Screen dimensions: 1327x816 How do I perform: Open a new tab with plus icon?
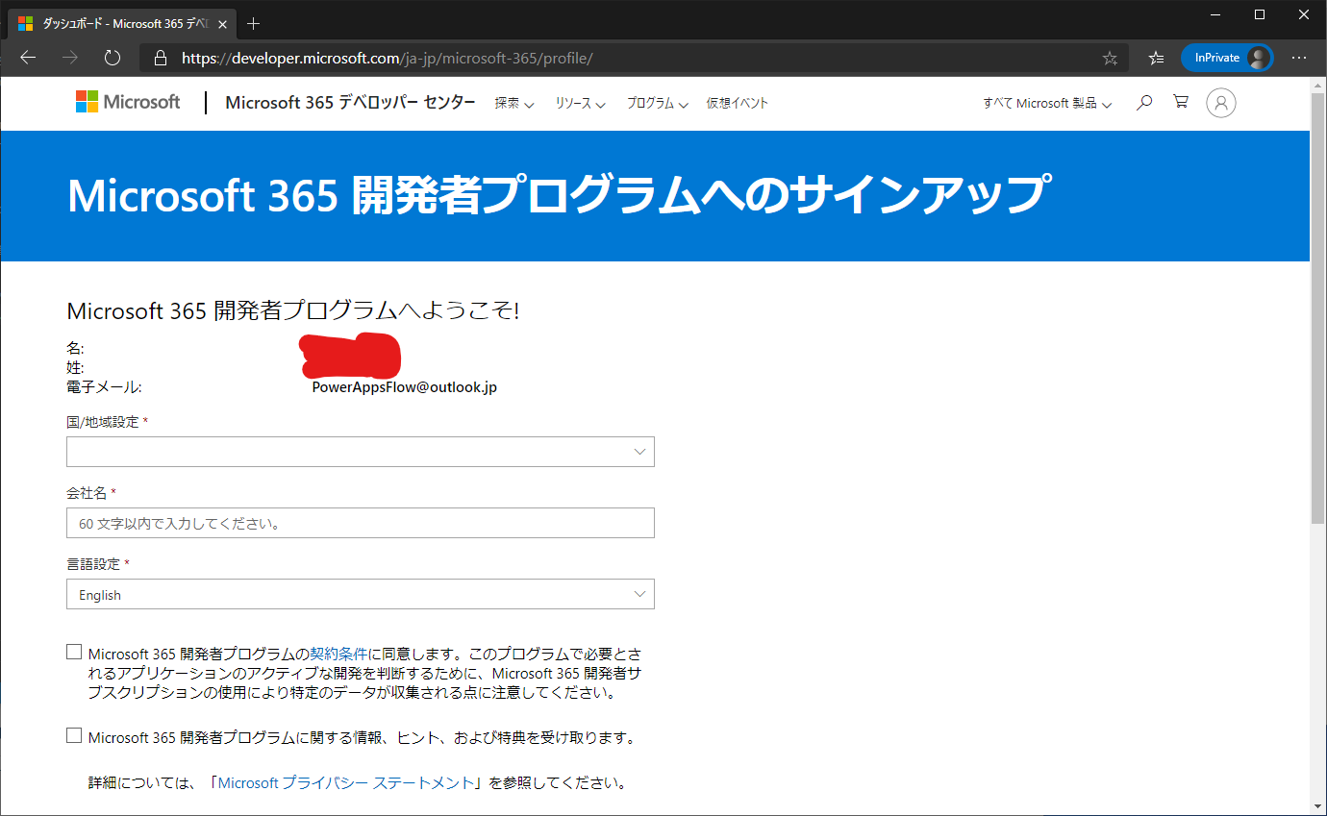point(254,23)
